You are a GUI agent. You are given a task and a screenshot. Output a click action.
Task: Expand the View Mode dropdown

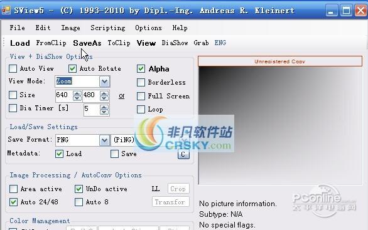tap(104, 81)
